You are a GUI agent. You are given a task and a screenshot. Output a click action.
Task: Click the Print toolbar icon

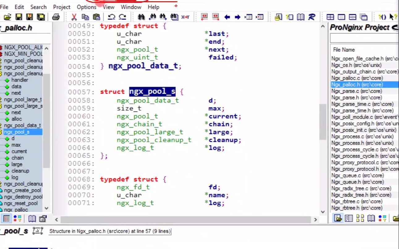[56, 17]
